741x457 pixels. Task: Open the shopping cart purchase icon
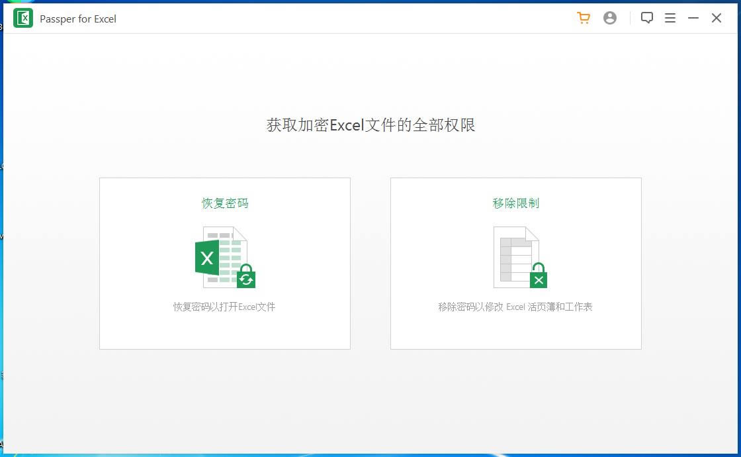coord(584,18)
